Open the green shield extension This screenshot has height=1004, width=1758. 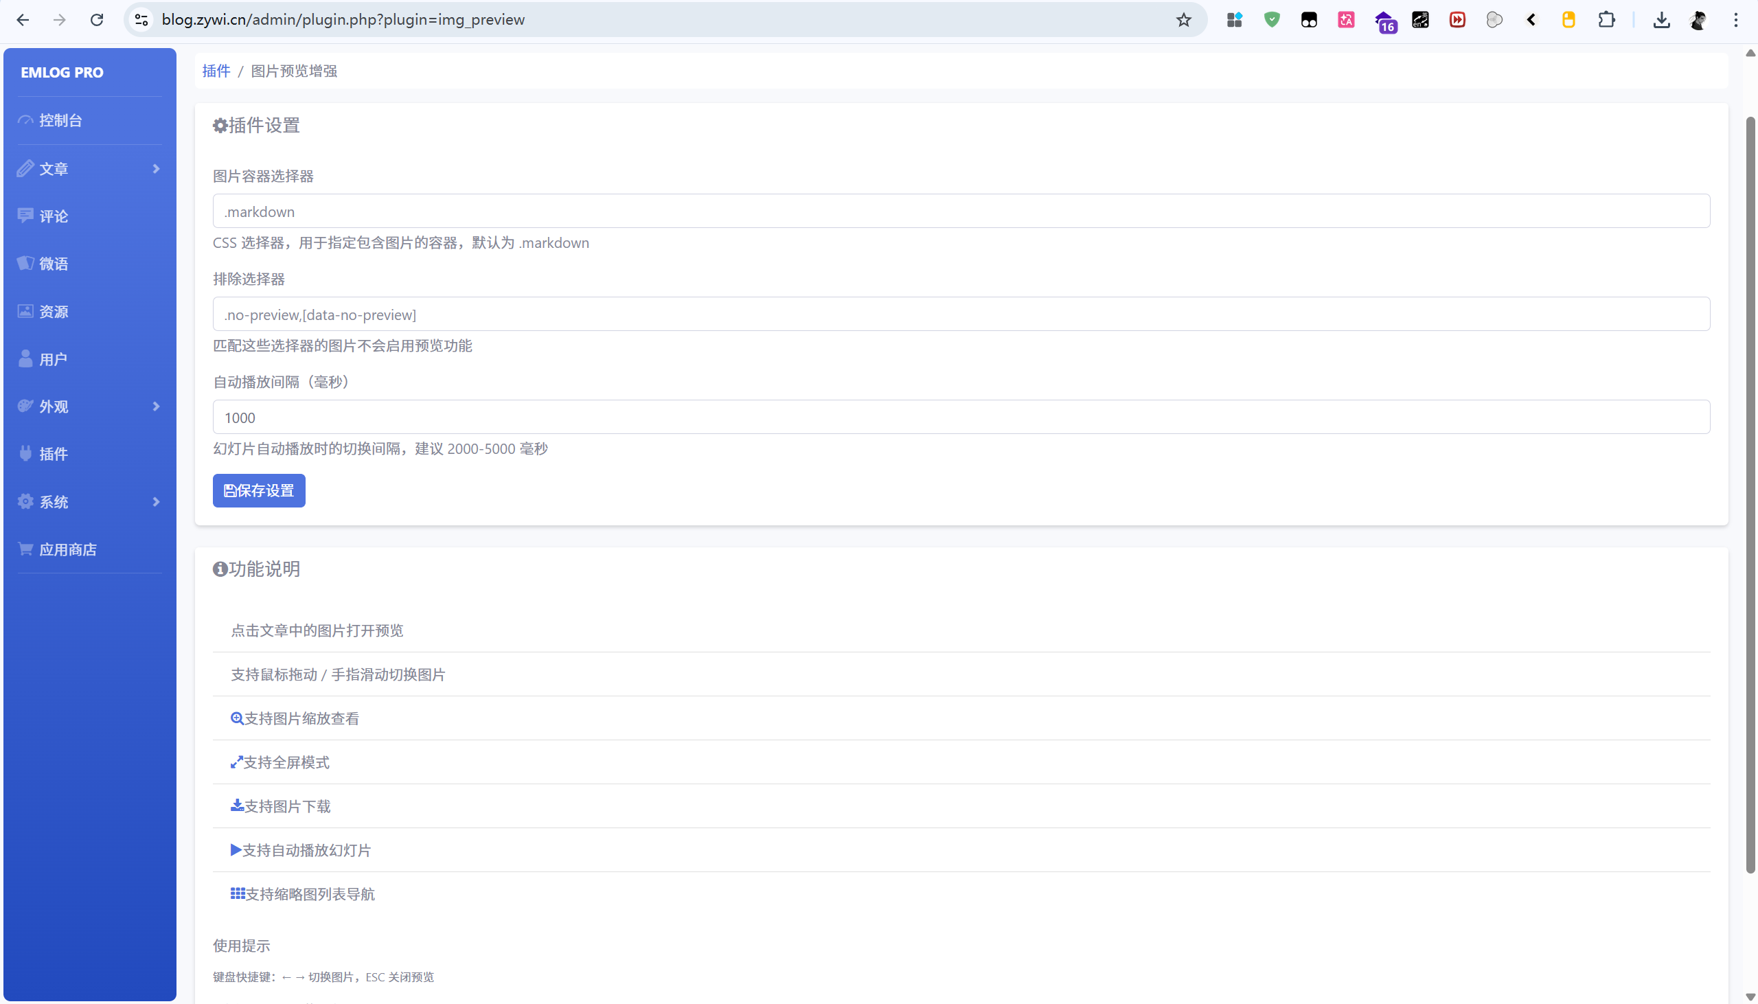pos(1272,20)
